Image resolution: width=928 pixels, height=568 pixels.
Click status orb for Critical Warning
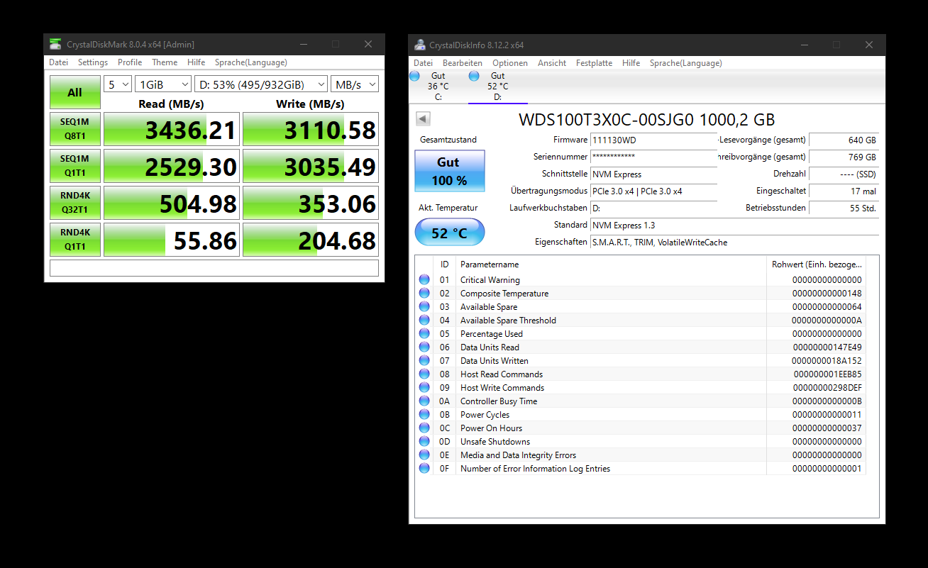424,279
